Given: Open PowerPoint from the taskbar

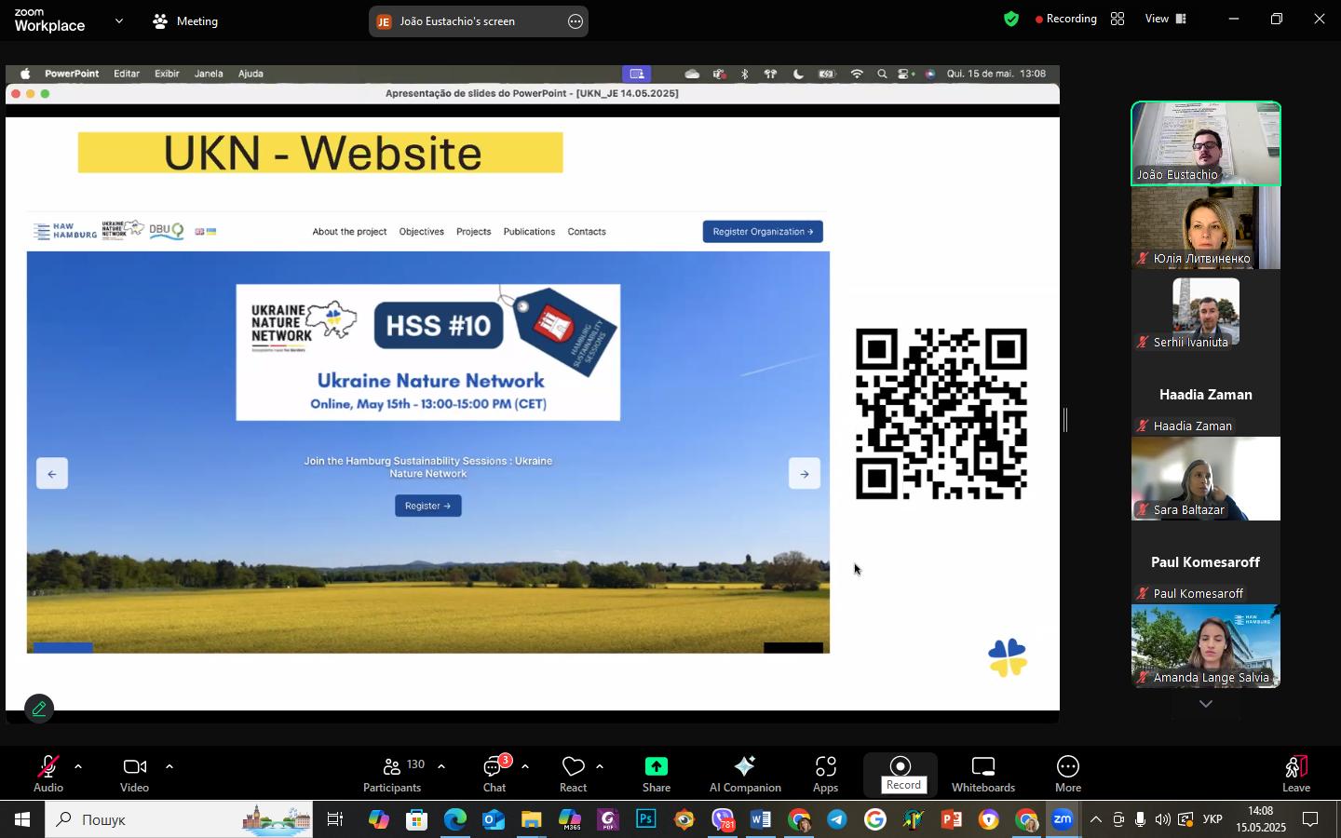Looking at the screenshot, I should coord(951,820).
